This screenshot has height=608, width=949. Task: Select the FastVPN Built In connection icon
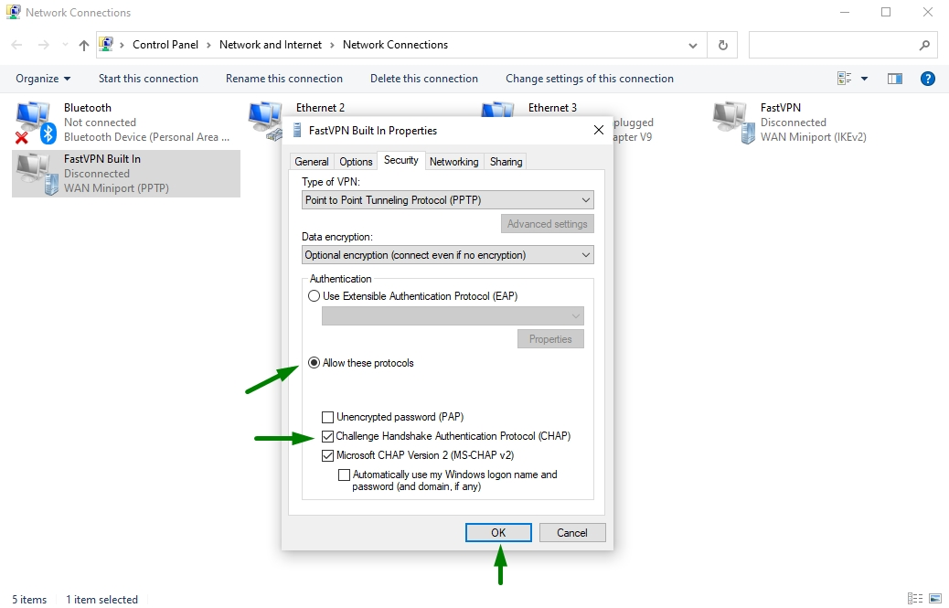37,175
